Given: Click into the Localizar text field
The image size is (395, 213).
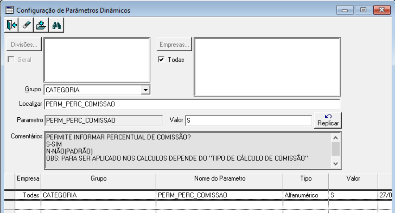Looking at the screenshot, I should [x=192, y=104].
